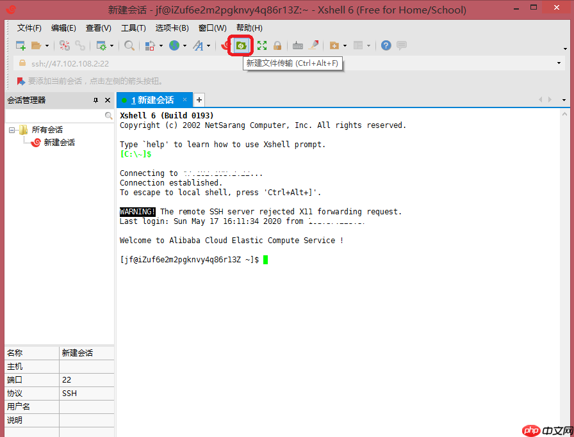574x437 pixels.
Task: Click the black WARNING! text in terminal
Action: point(137,212)
